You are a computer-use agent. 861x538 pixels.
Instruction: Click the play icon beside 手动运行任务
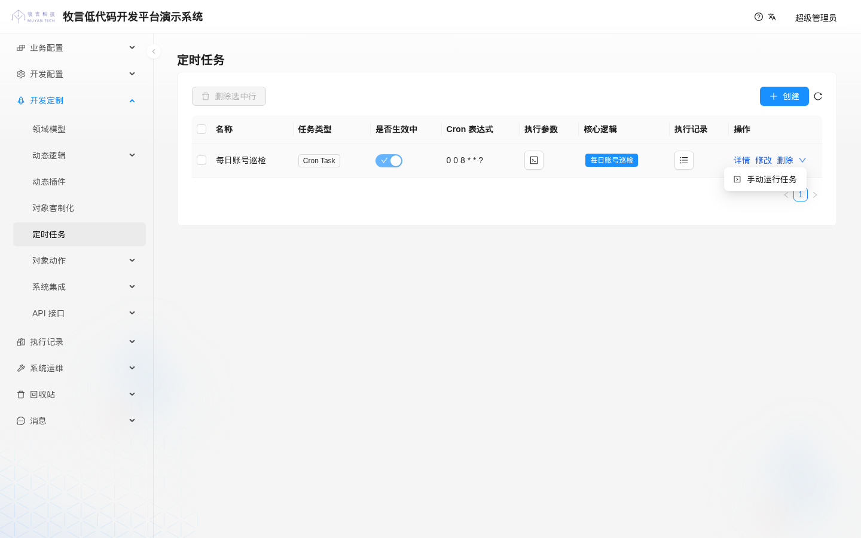(x=737, y=179)
